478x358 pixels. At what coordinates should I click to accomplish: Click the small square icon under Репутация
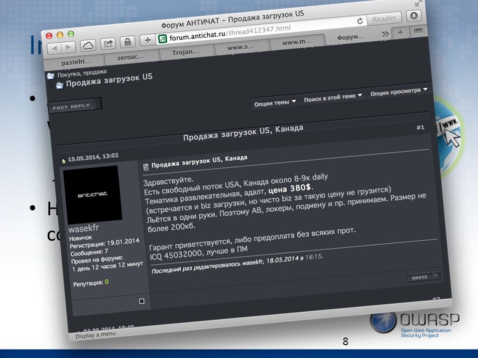142,301
